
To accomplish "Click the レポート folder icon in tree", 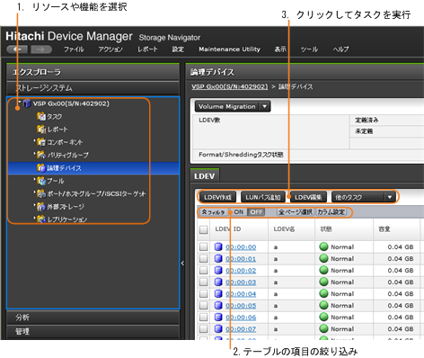I will tap(41, 130).
